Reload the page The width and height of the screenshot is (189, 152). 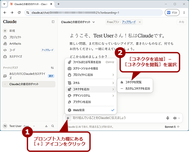click(x=19, y=12)
